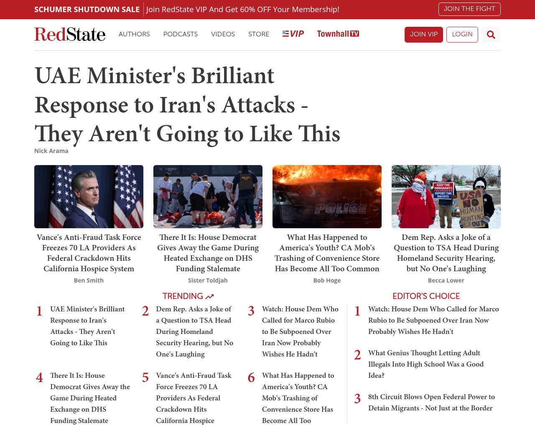
Task: Open the Townhall TV logo link
Action: [338, 34]
